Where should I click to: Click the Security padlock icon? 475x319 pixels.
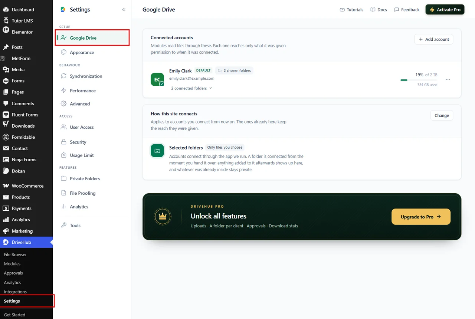coord(63,142)
